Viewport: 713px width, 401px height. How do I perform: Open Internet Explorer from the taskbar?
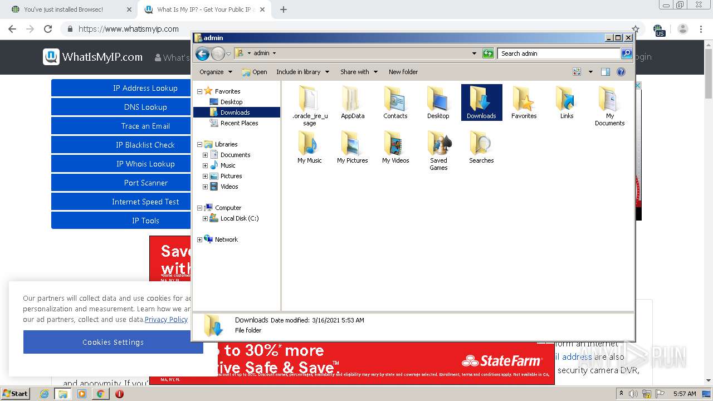(45, 394)
